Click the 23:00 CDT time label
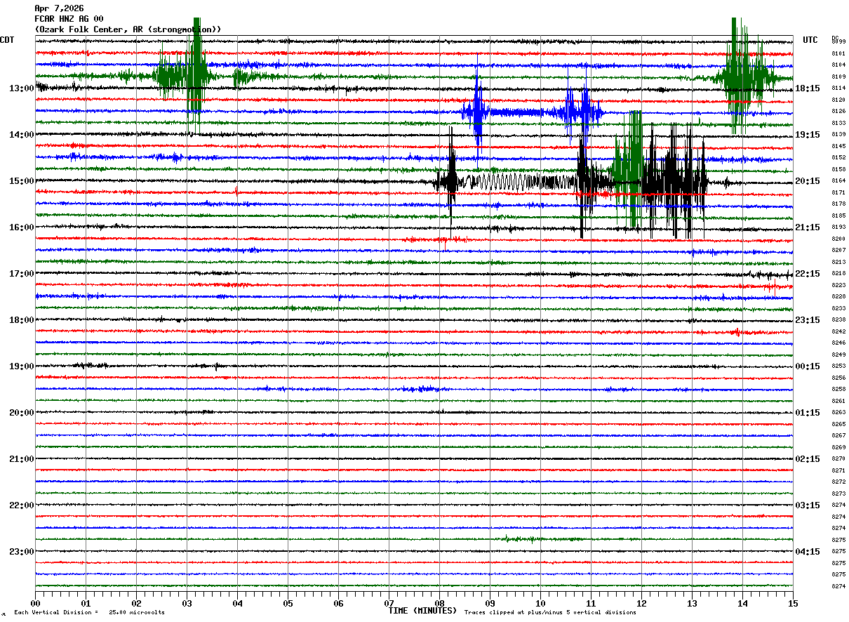The image size is (849, 622). pos(22,552)
